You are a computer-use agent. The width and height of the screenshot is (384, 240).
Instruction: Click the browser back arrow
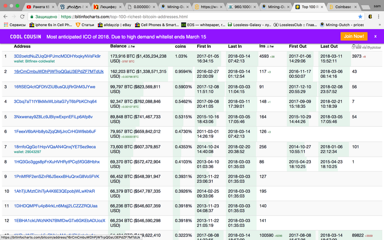[x=5, y=16]
